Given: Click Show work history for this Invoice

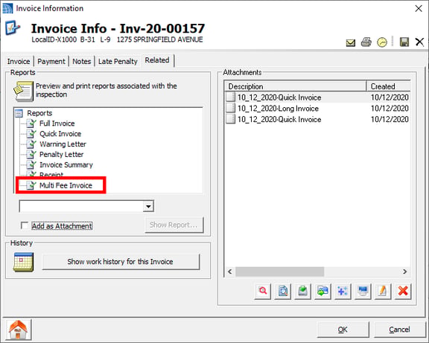Looking at the screenshot, I should 121,262.
